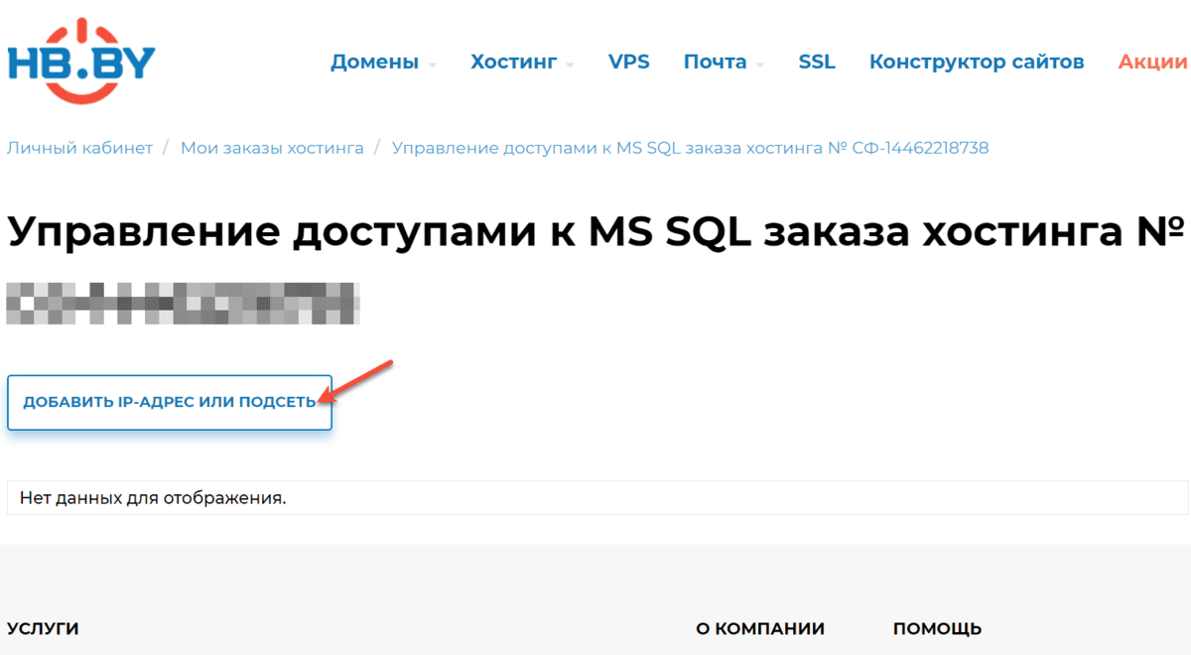Click the chevron next to Хостинг
The height and width of the screenshot is (655, 1191).
[570, 65]
